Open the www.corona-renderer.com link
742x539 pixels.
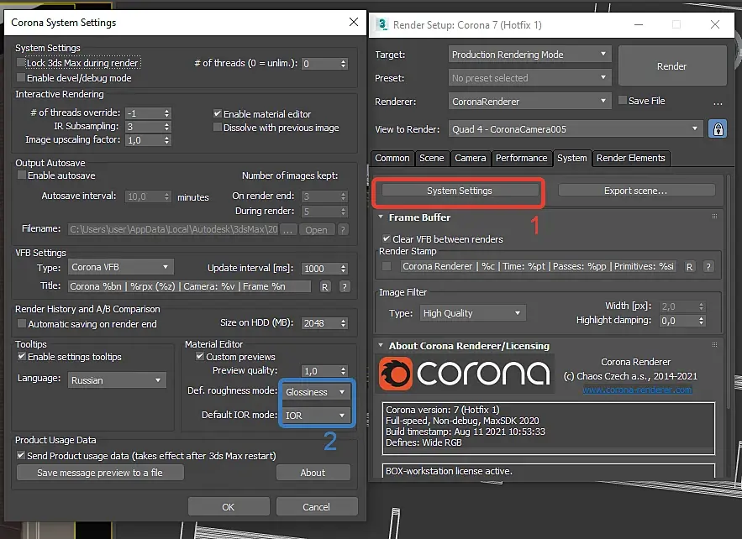(638, 390)
